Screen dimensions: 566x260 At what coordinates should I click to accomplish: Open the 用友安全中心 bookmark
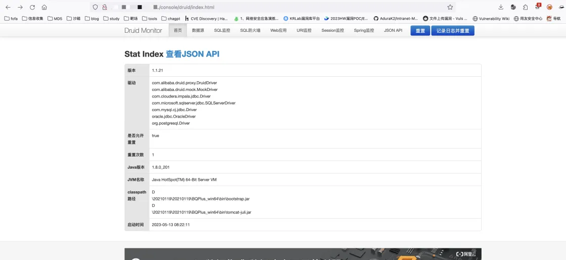[x=528, y=18]
